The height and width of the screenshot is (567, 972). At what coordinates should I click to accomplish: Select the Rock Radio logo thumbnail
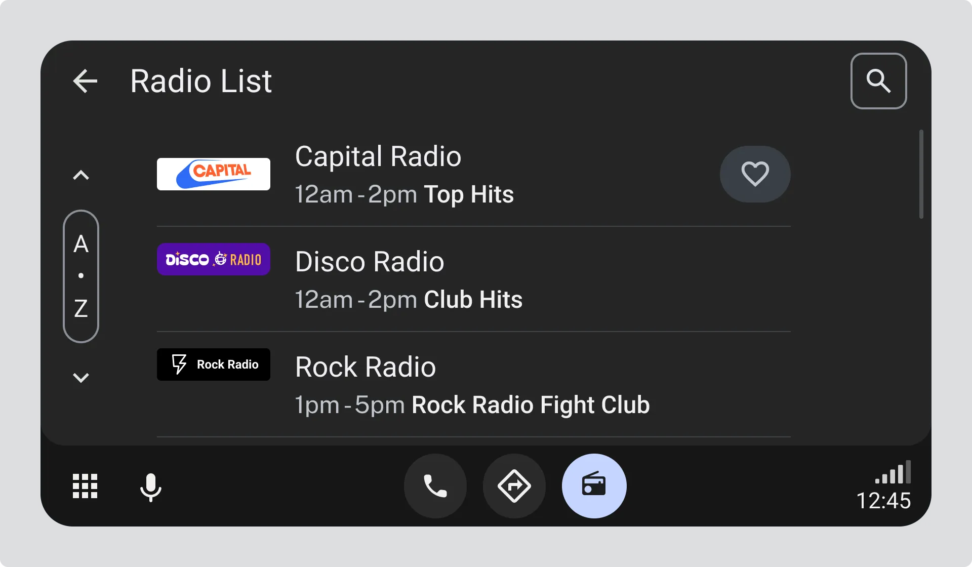[213, 364]
